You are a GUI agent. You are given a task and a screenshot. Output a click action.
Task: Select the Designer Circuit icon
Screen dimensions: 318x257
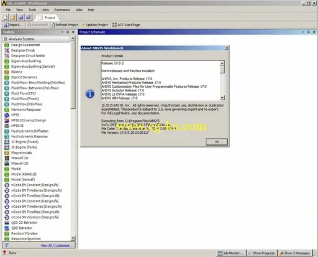(x=7, y=50)
